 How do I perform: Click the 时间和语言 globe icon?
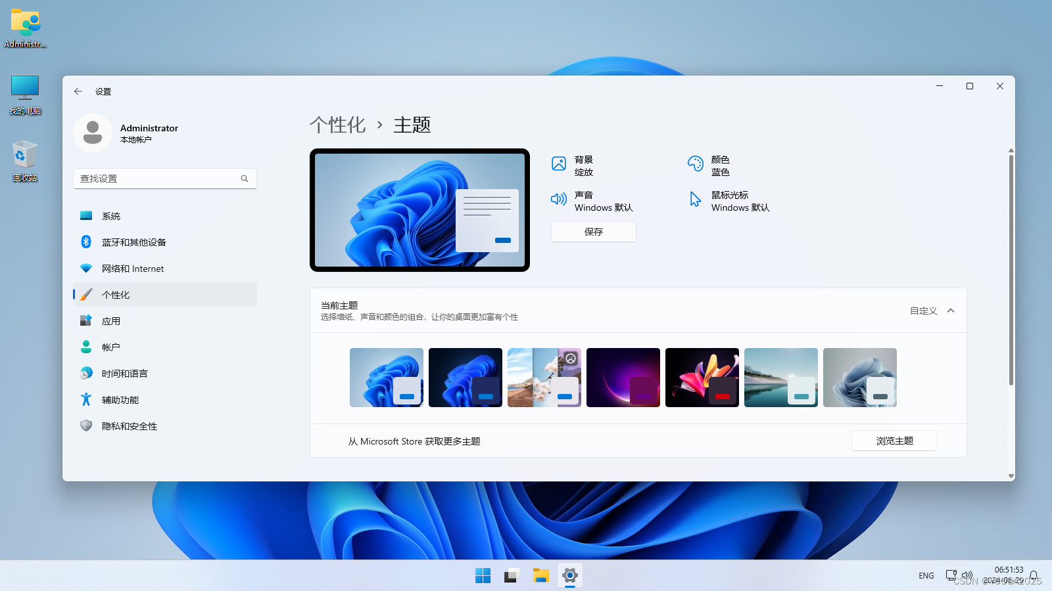pos(86,373)
